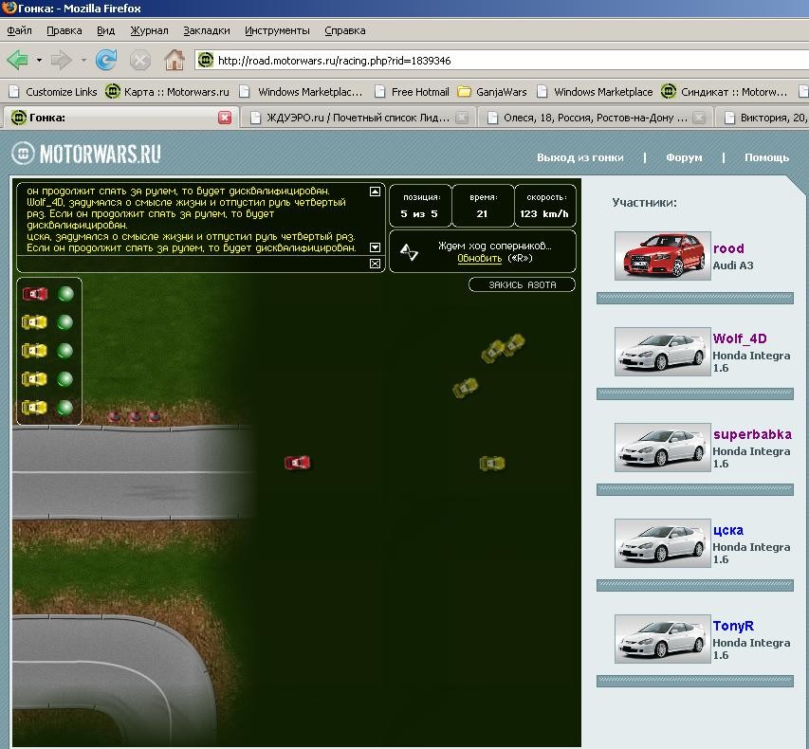Image resolution: width=809 pixels, height=749 pixels.
Task: Open the Правка menu
Action: tap(64, 30)
